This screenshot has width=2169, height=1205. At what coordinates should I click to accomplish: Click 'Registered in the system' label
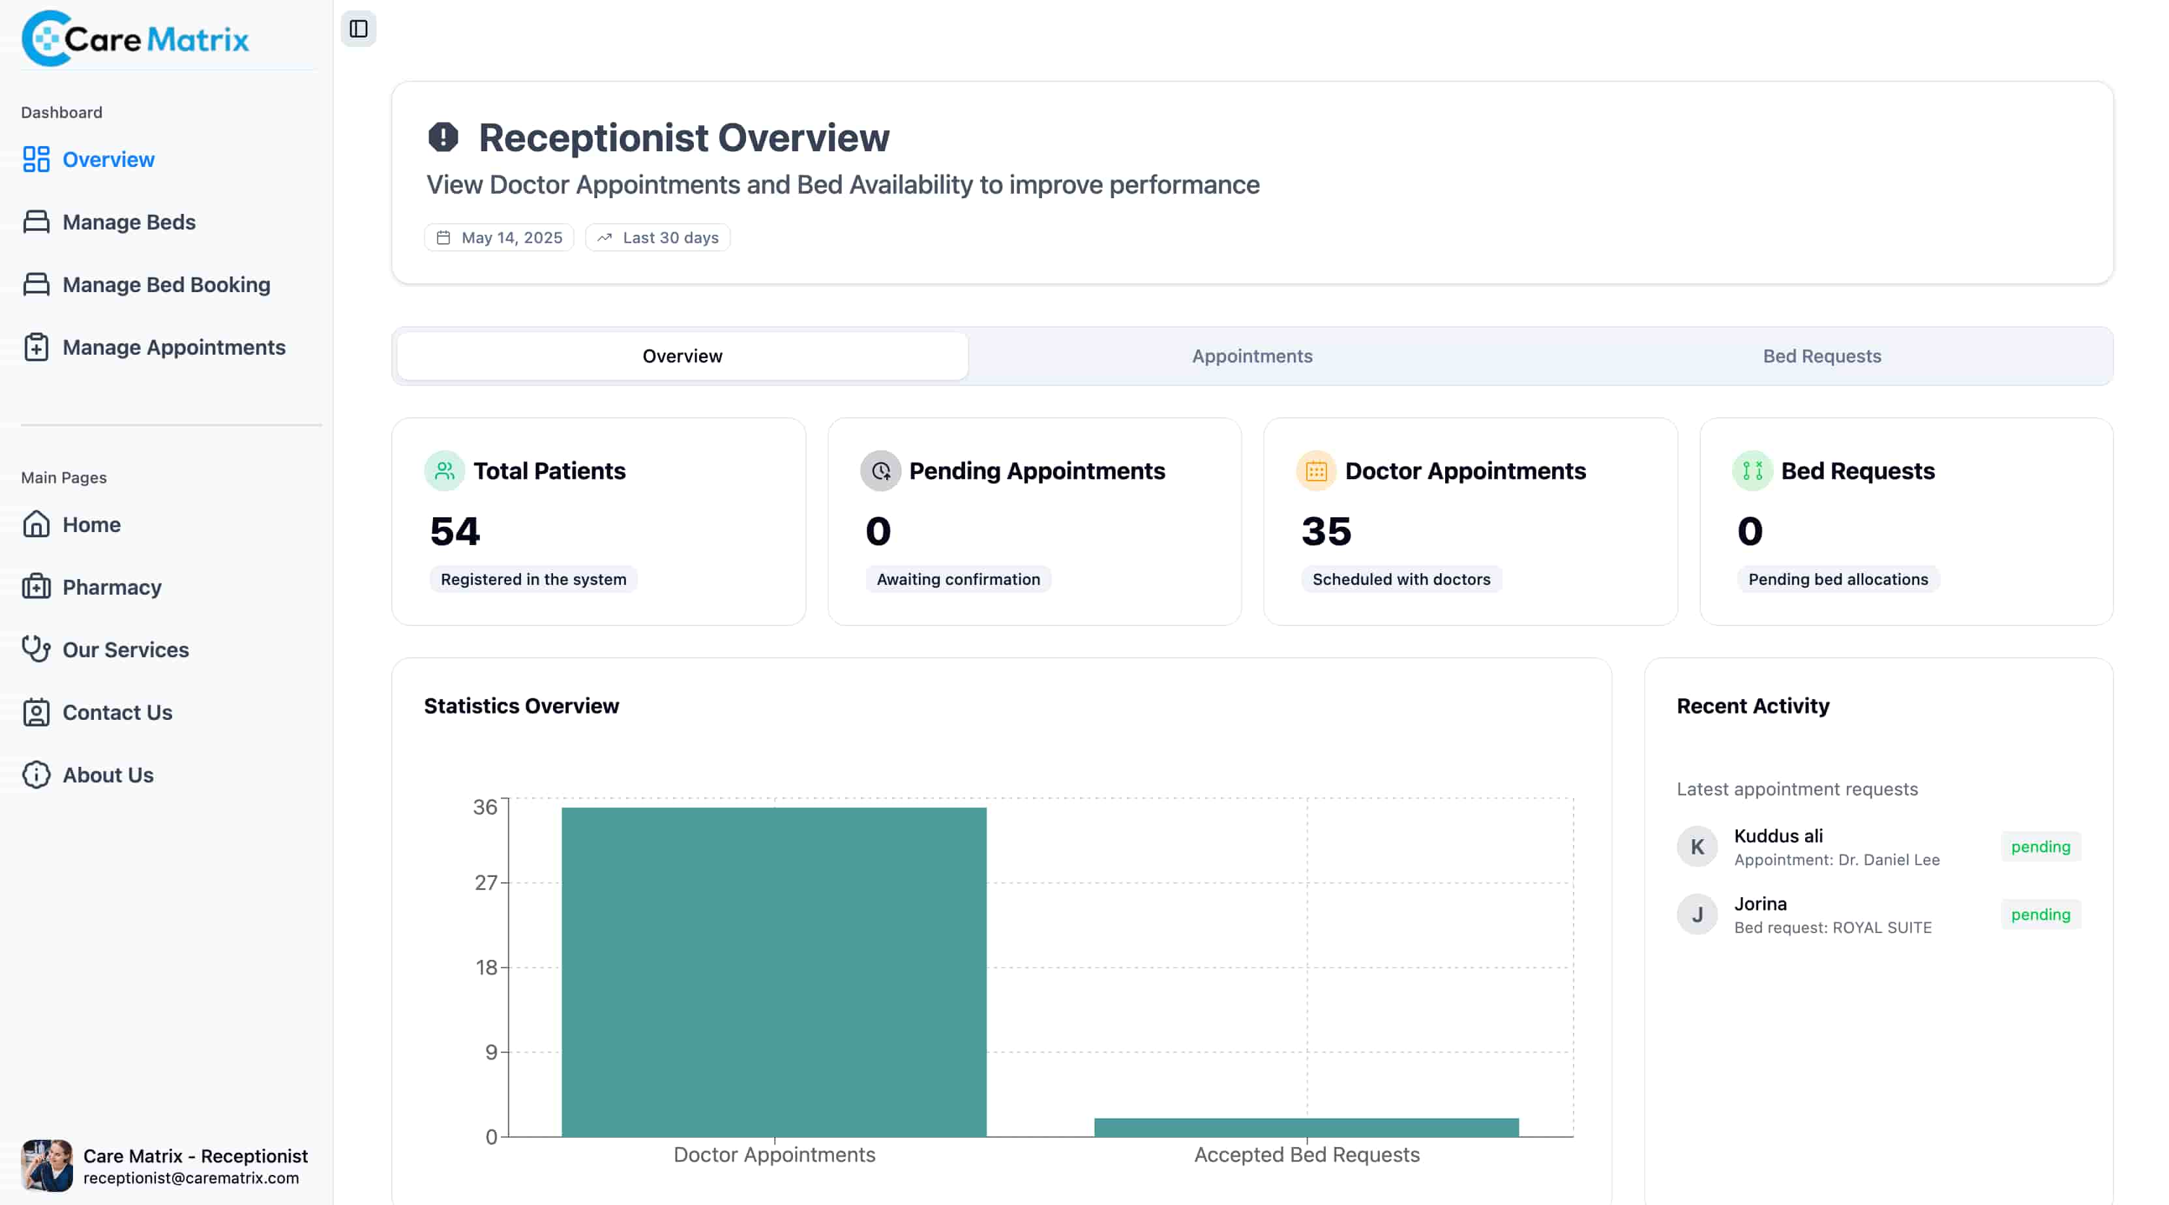(534, 579)
